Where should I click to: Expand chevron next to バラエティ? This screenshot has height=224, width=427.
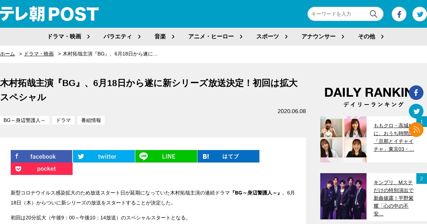(x=139, y=36)
